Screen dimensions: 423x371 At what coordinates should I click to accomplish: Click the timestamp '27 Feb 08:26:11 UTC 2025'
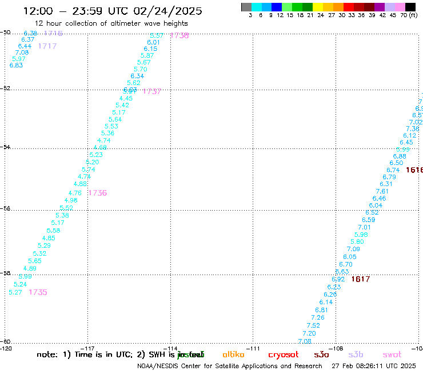[374, 366]
